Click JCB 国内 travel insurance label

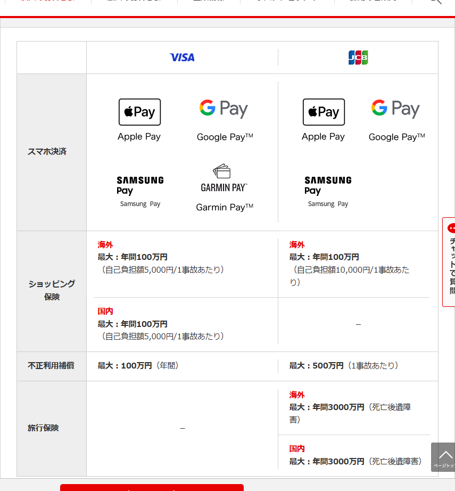[296, 448]
